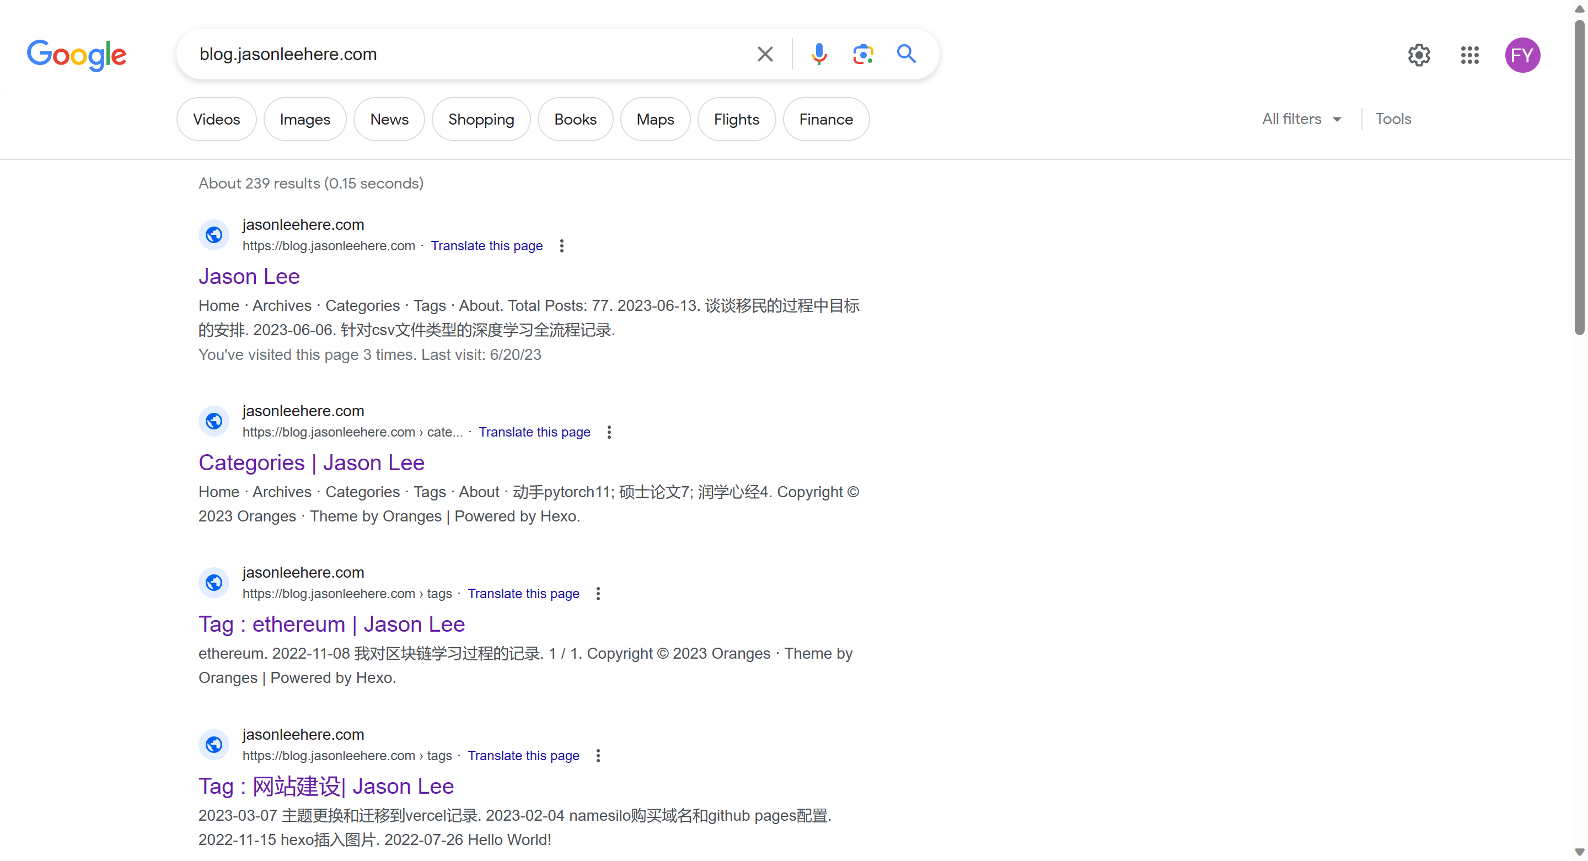This screenshot has width=1588, height=861.
Task: Open Tag : ethereum | Jason Lee result
Action: click(331, 624)
